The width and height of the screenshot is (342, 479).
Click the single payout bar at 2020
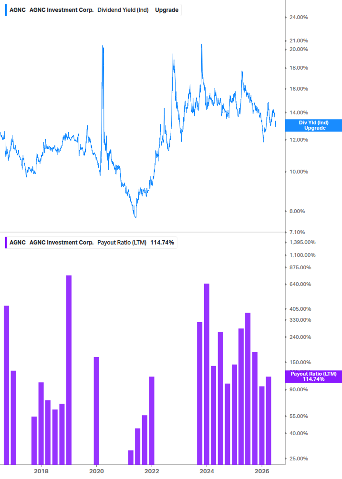(x=96, y=411)
